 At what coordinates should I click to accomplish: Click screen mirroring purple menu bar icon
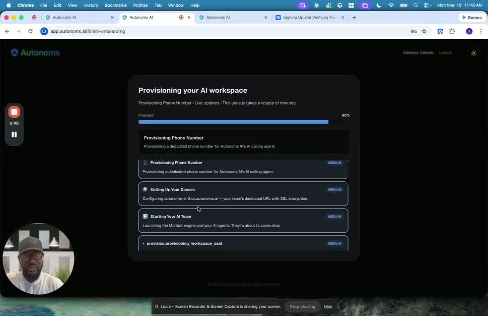click(303, 5)
